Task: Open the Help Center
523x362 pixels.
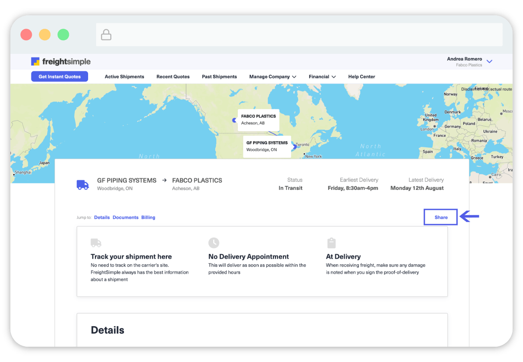Action: pyautogui.click(x=362, y=77)
